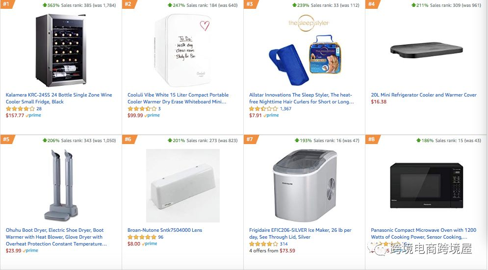Open the 4 offers from $73.59 link
Viewport: 488px width, 270px height.
[272, 251]
